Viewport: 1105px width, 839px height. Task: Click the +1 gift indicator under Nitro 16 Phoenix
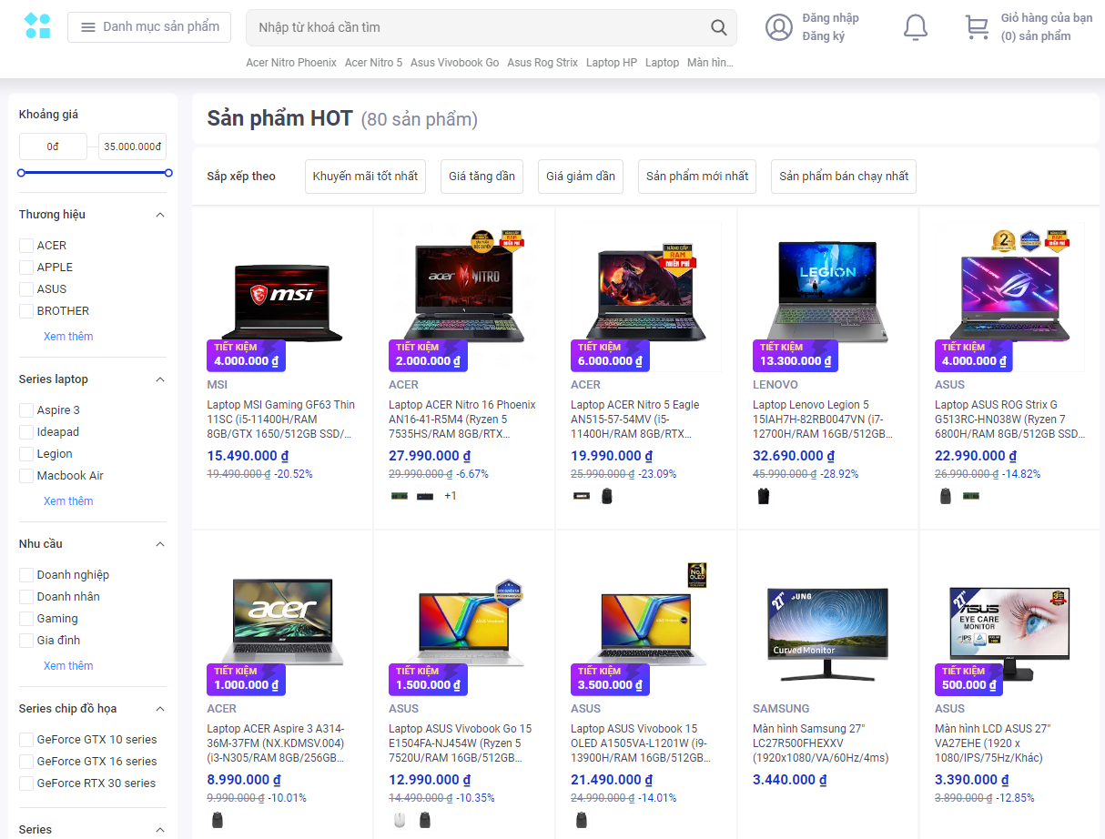451,496
